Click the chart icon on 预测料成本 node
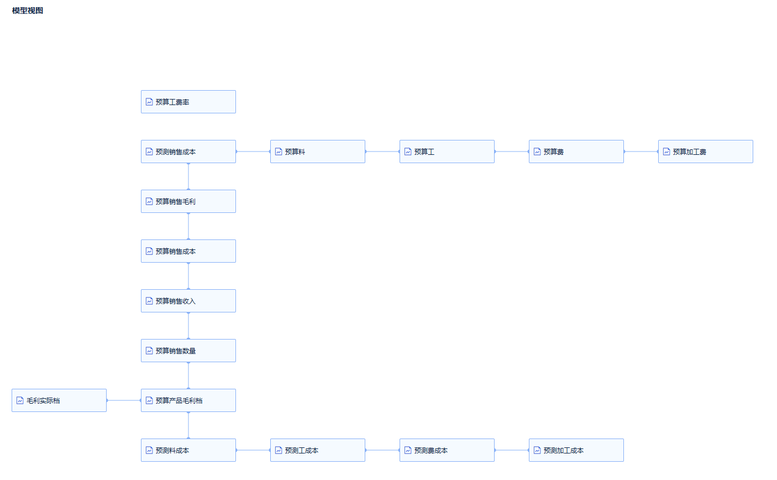The image size is (777, 480). pyautogui.click(x=149, y=450)
